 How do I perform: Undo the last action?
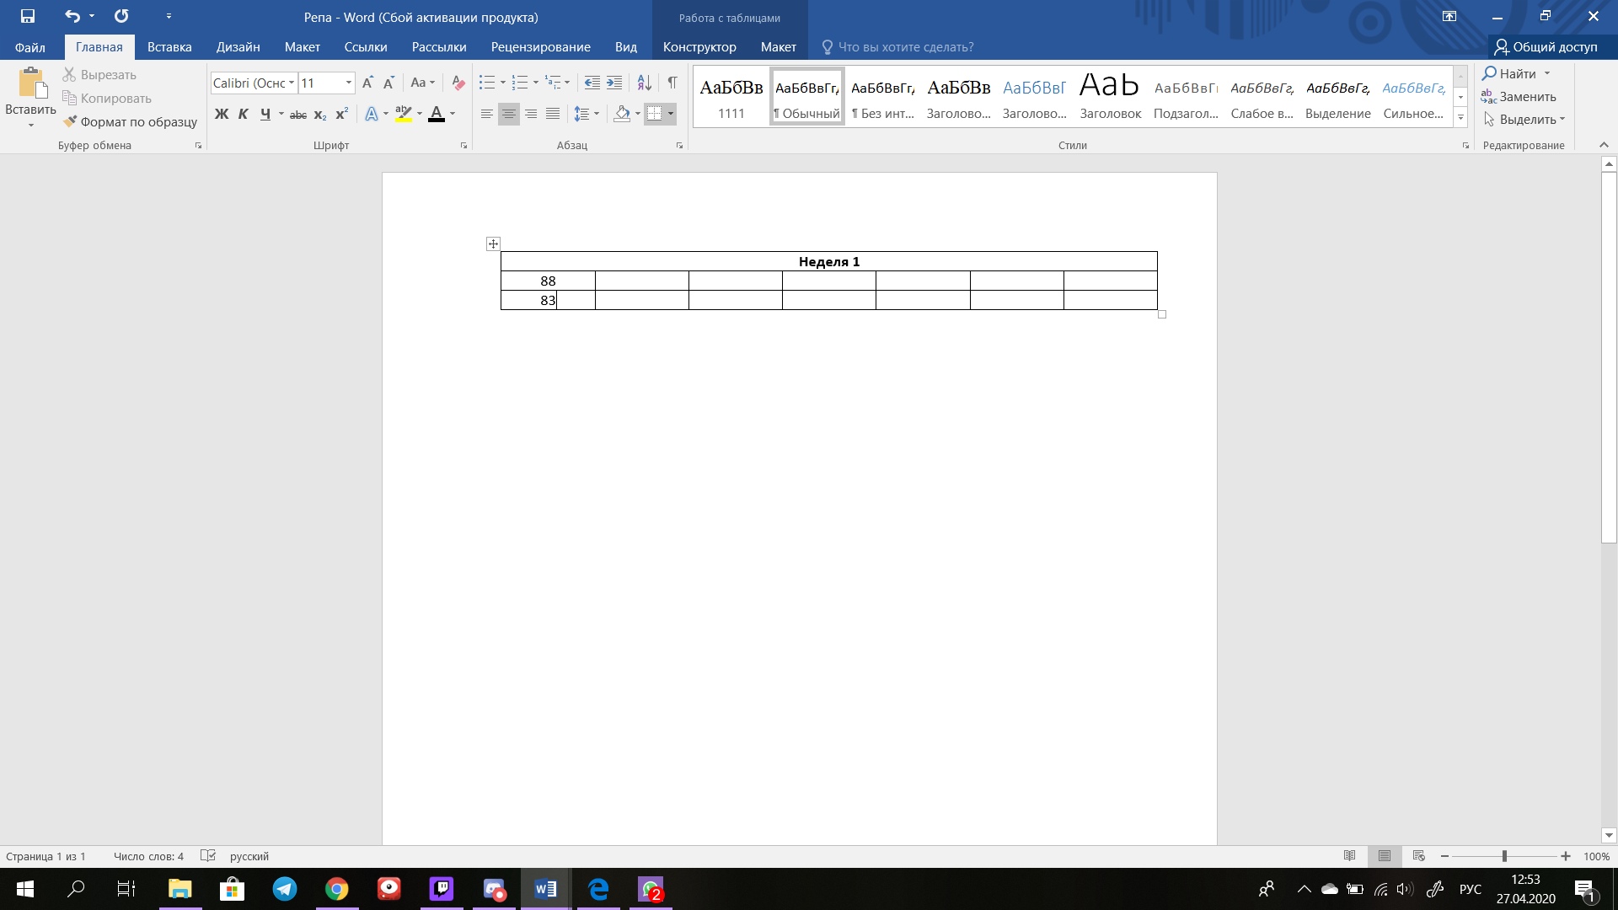pyautogui.click(x=72, y=16)
